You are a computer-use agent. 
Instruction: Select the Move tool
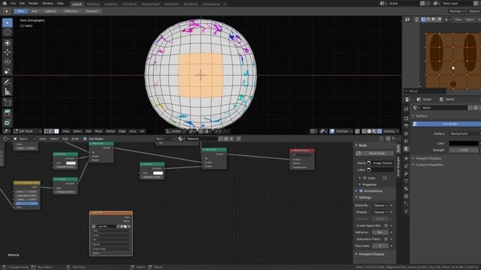pos(8,52)
